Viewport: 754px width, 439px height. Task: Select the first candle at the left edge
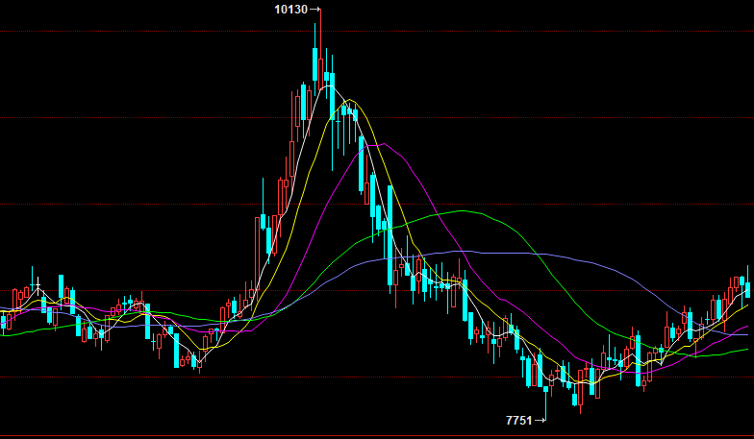[3, 321]
